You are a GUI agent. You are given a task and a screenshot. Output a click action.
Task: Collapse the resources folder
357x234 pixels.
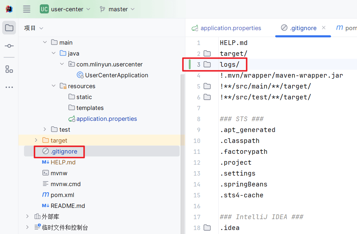(x=54, y=86)
